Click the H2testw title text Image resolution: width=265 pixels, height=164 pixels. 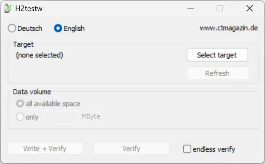[x=29, y=8]
